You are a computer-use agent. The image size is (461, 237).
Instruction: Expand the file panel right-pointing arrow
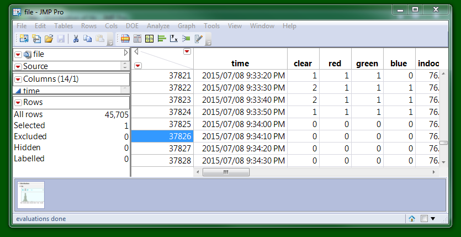126,52
